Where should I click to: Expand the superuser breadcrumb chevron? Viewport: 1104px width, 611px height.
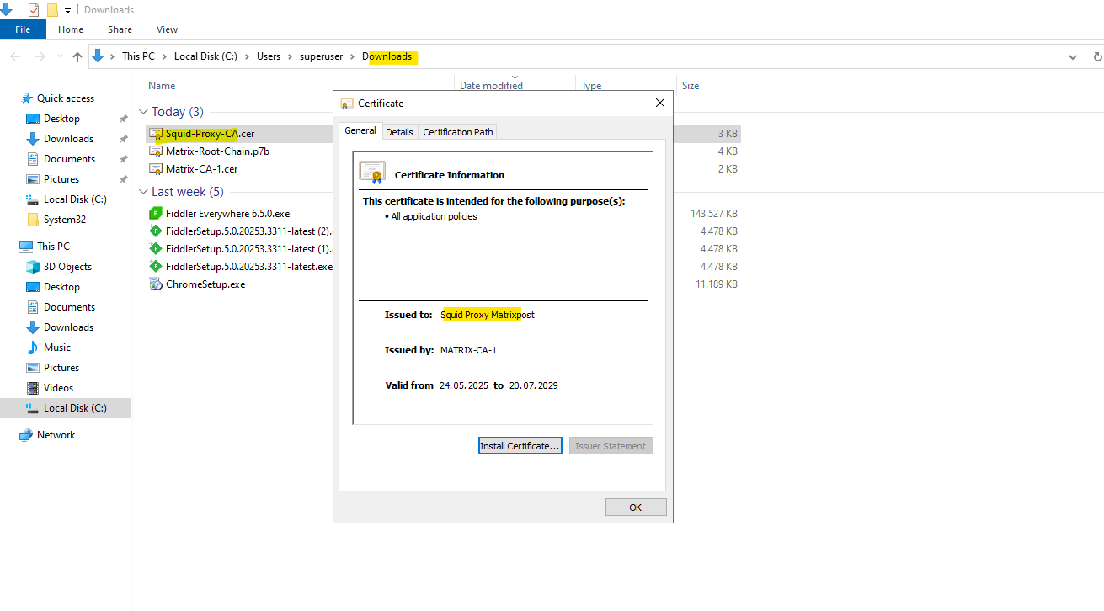pos(353,56)
